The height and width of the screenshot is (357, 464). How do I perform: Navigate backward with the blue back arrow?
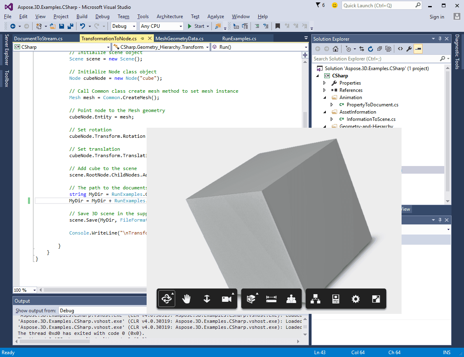(13, 26)
